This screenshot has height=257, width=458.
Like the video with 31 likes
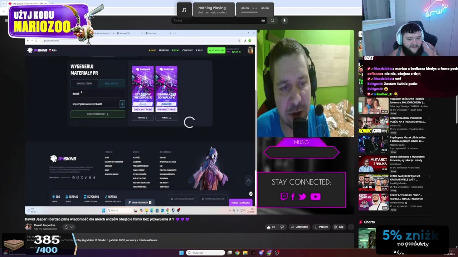[x=271, y=227]
